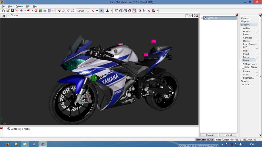Click the blue cone pivot icon
262x147 pixels.
pyautogui.click(x=107, y=11)
